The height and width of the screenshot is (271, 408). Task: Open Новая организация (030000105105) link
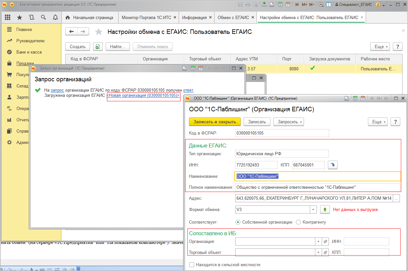pyautogui.click(x=143, y=95)
